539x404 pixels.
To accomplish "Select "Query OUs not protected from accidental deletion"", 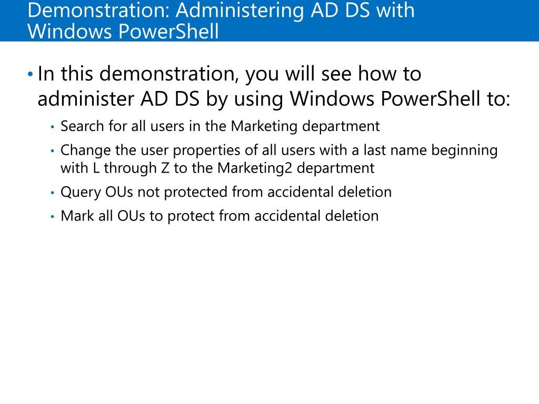I will (226, 192).
